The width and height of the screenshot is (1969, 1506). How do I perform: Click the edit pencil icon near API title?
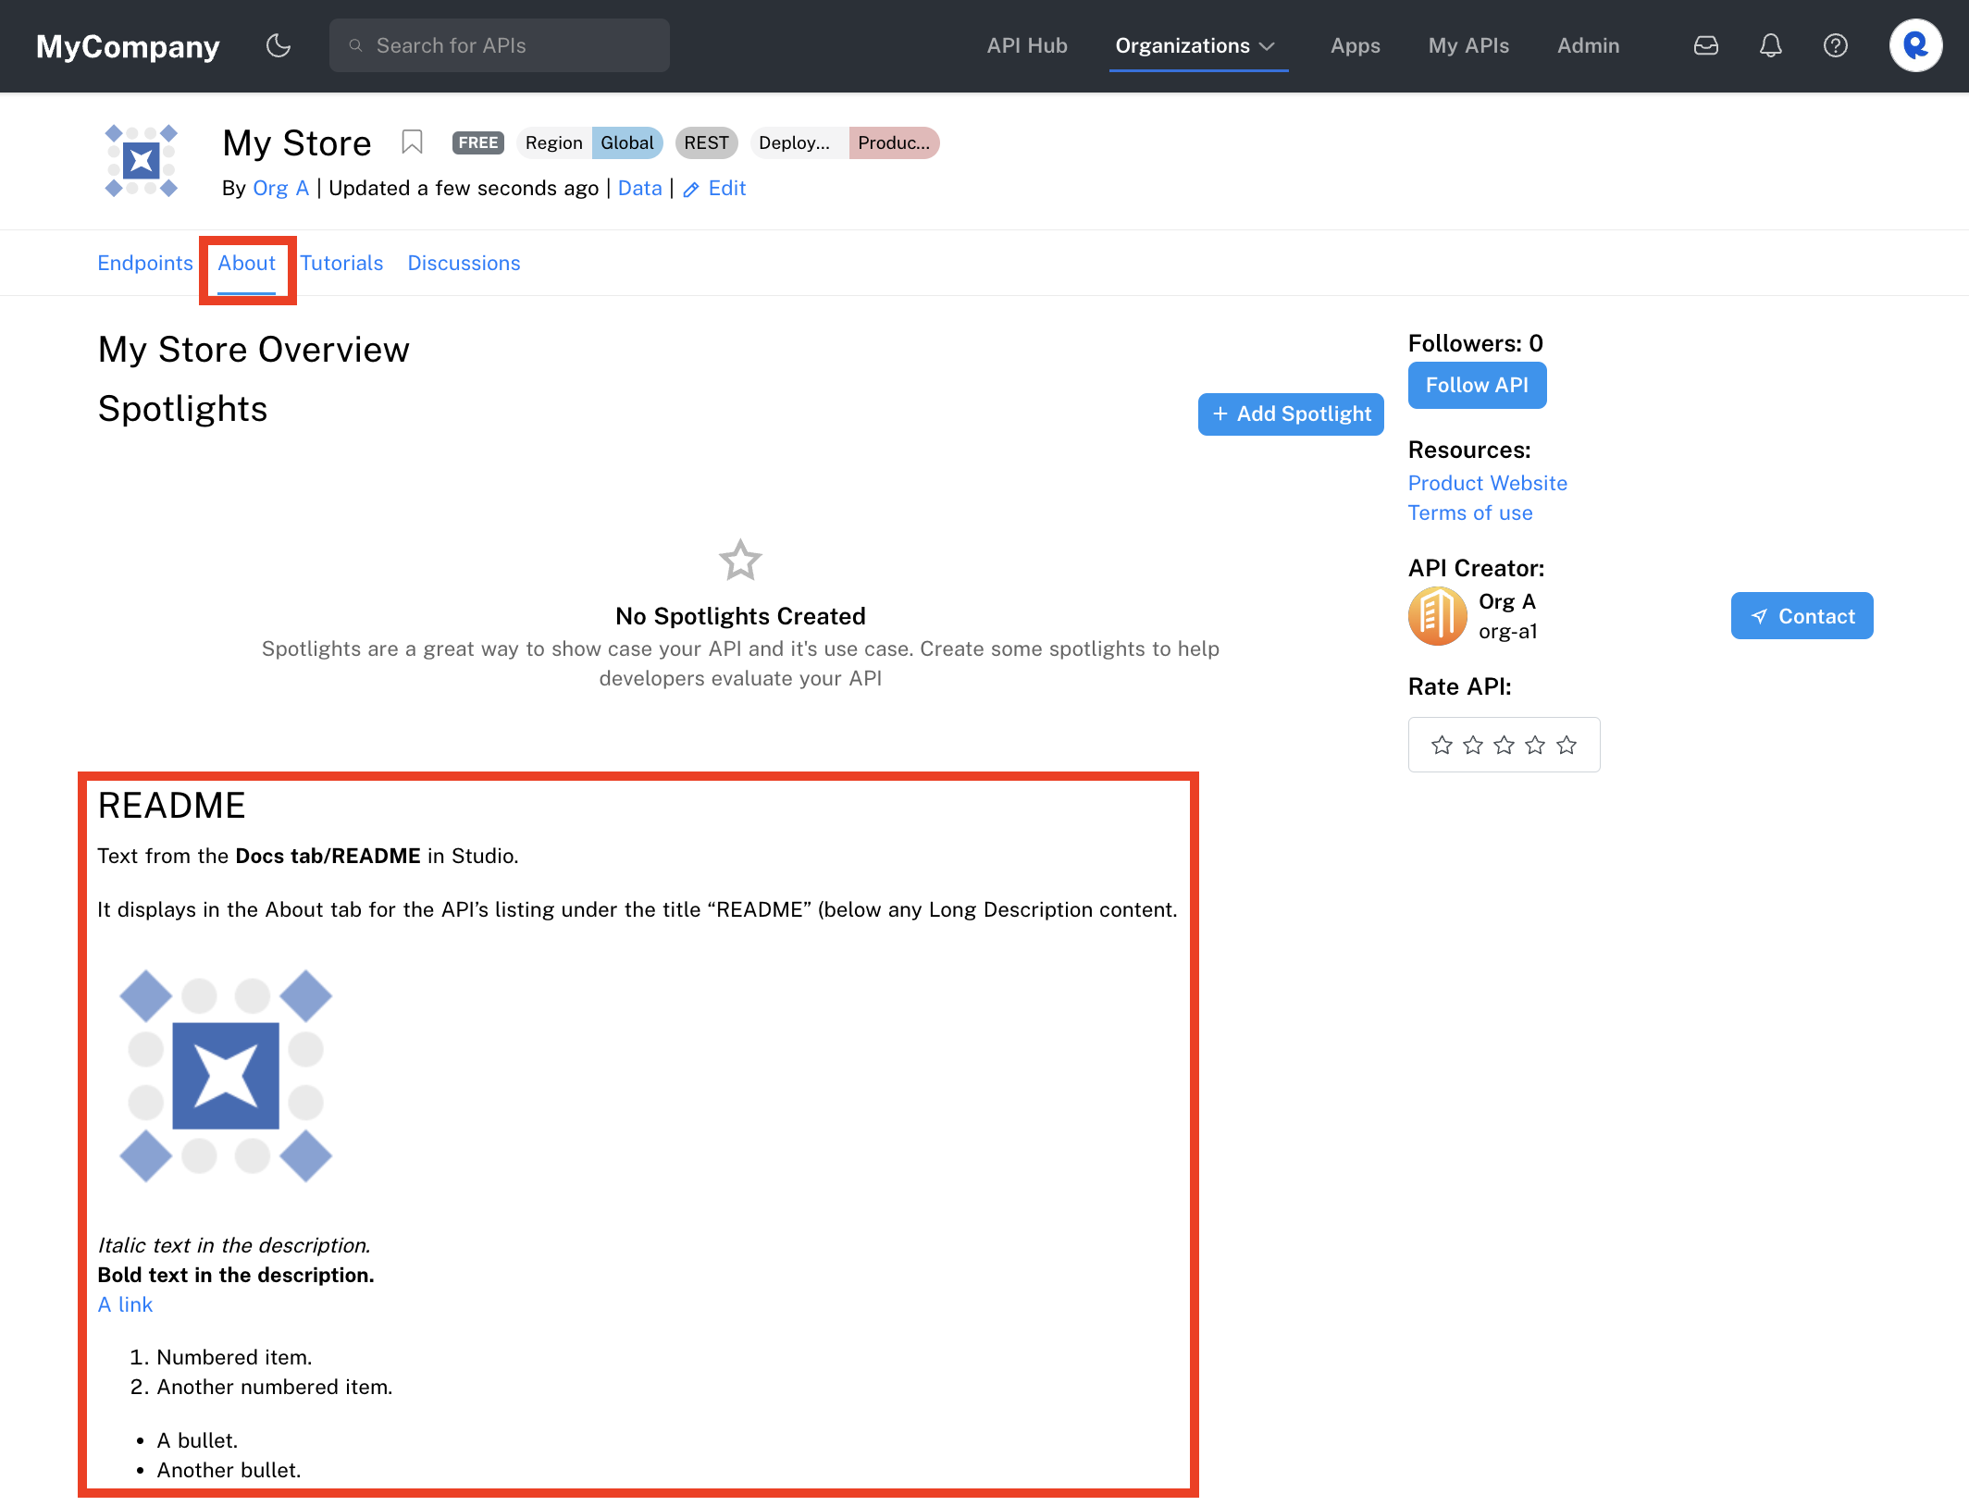689,187
